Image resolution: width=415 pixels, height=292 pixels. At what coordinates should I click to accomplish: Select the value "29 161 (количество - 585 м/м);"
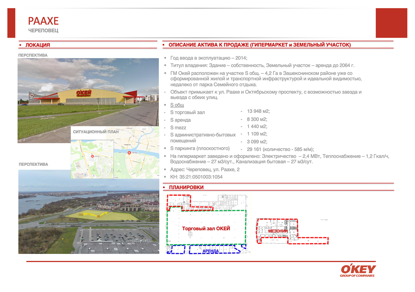pyautogui.click(x=281, y=149)
